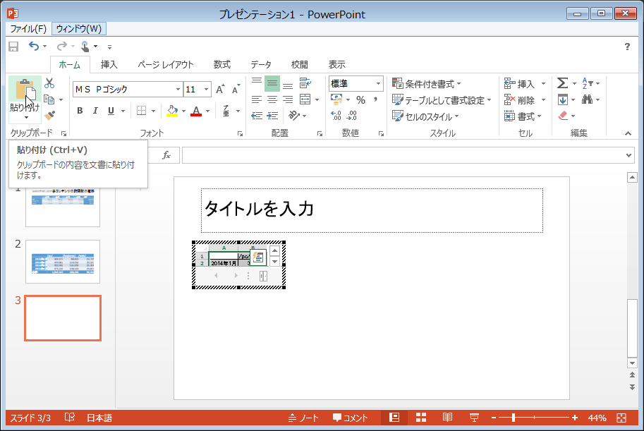Click the AutoSum sigma icon
This screenshot has width=644, height=431.
[562, 83]
